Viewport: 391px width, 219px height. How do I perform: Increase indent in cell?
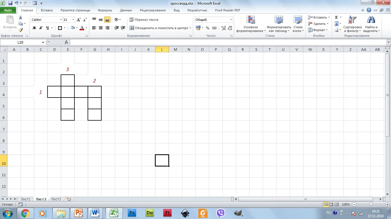click(123, 28)
